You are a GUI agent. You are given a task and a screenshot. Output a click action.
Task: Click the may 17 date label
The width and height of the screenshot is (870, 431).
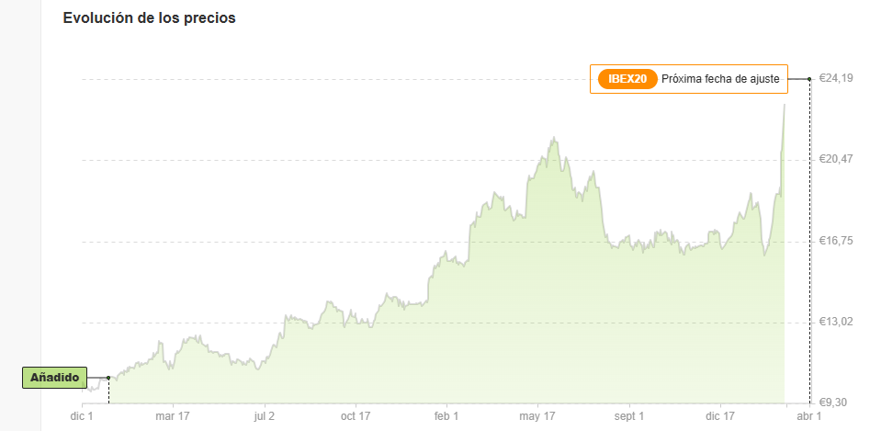point(537,415)
